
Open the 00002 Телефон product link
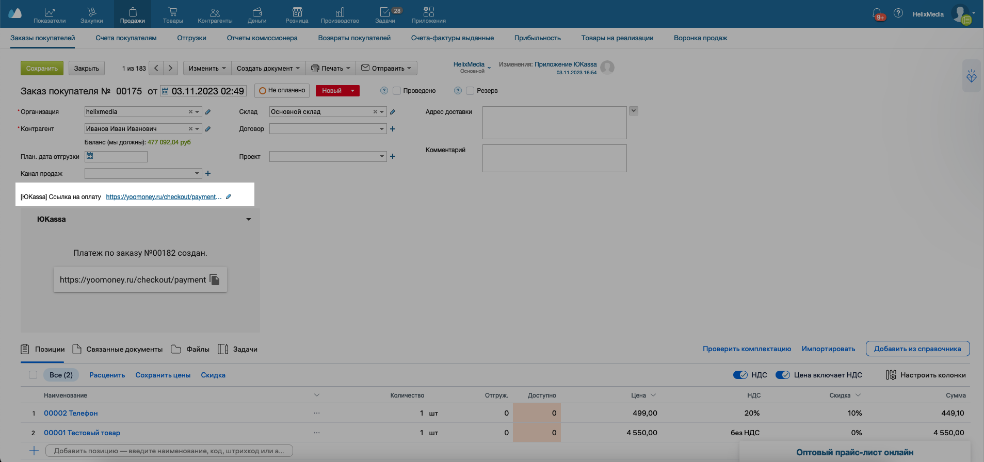click(71, 413)
